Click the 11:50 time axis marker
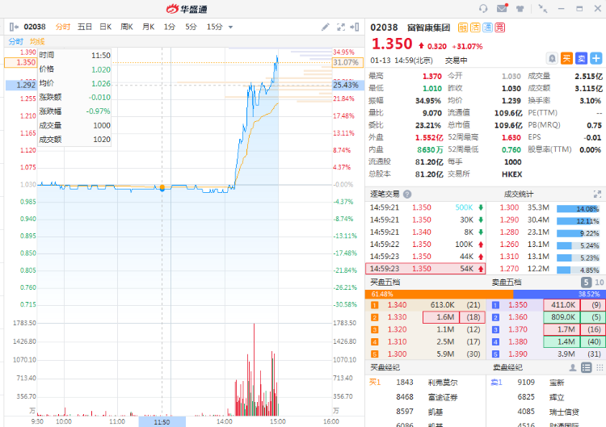606x427 pixels. click(x=162, y=422)
